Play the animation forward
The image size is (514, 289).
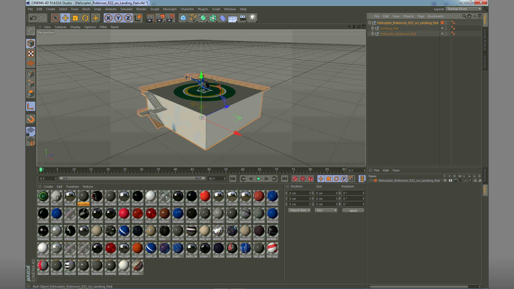(259, 179)
